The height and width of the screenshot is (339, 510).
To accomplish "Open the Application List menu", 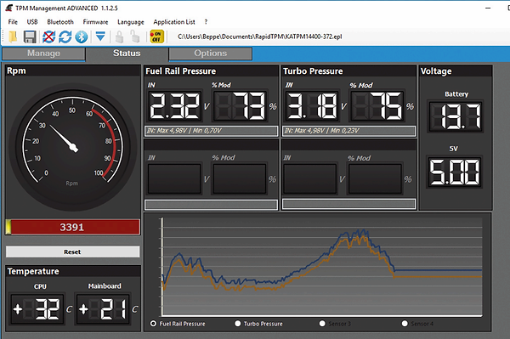I will point(174,22).
